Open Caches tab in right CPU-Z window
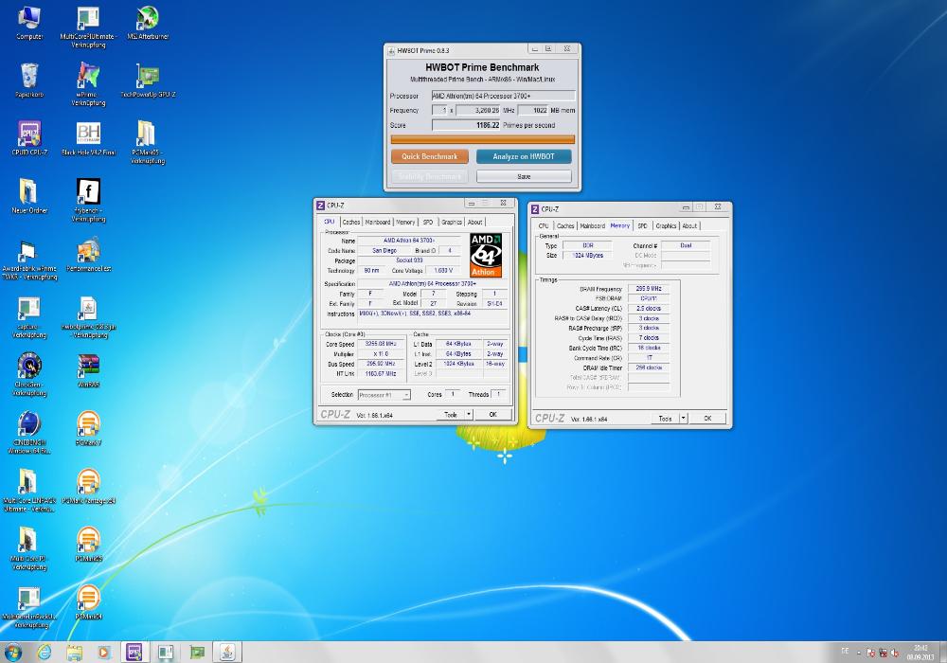 pyautogui.click(x=565, y=225)
